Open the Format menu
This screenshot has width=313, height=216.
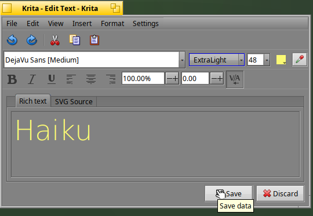[112, 24]
